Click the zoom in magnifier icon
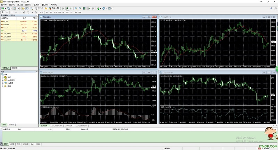This screenshot has height=150, width=278. coord(76,8)
